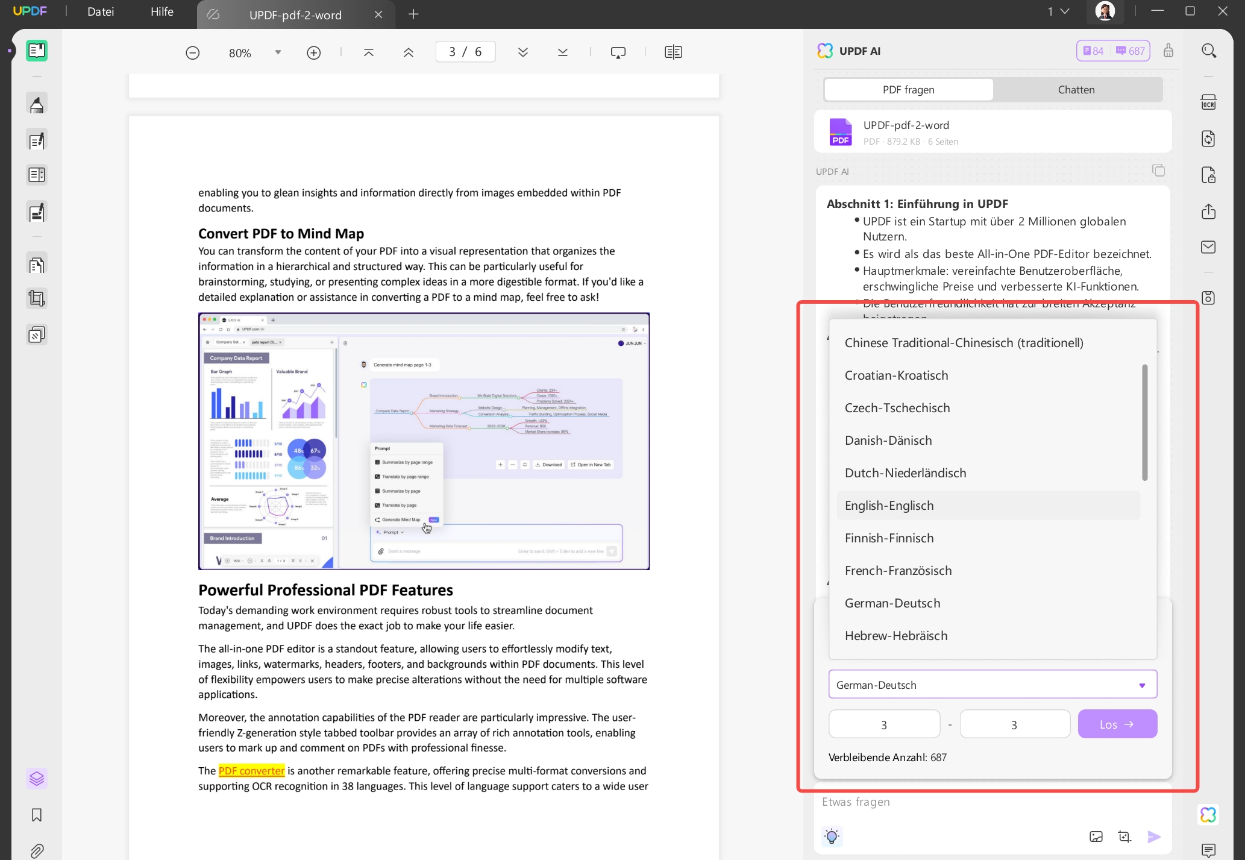The width and height of the screenshot is (1245, 860).
Task: Send the message arrow in chat
Action: click(x=1154, y=836)
